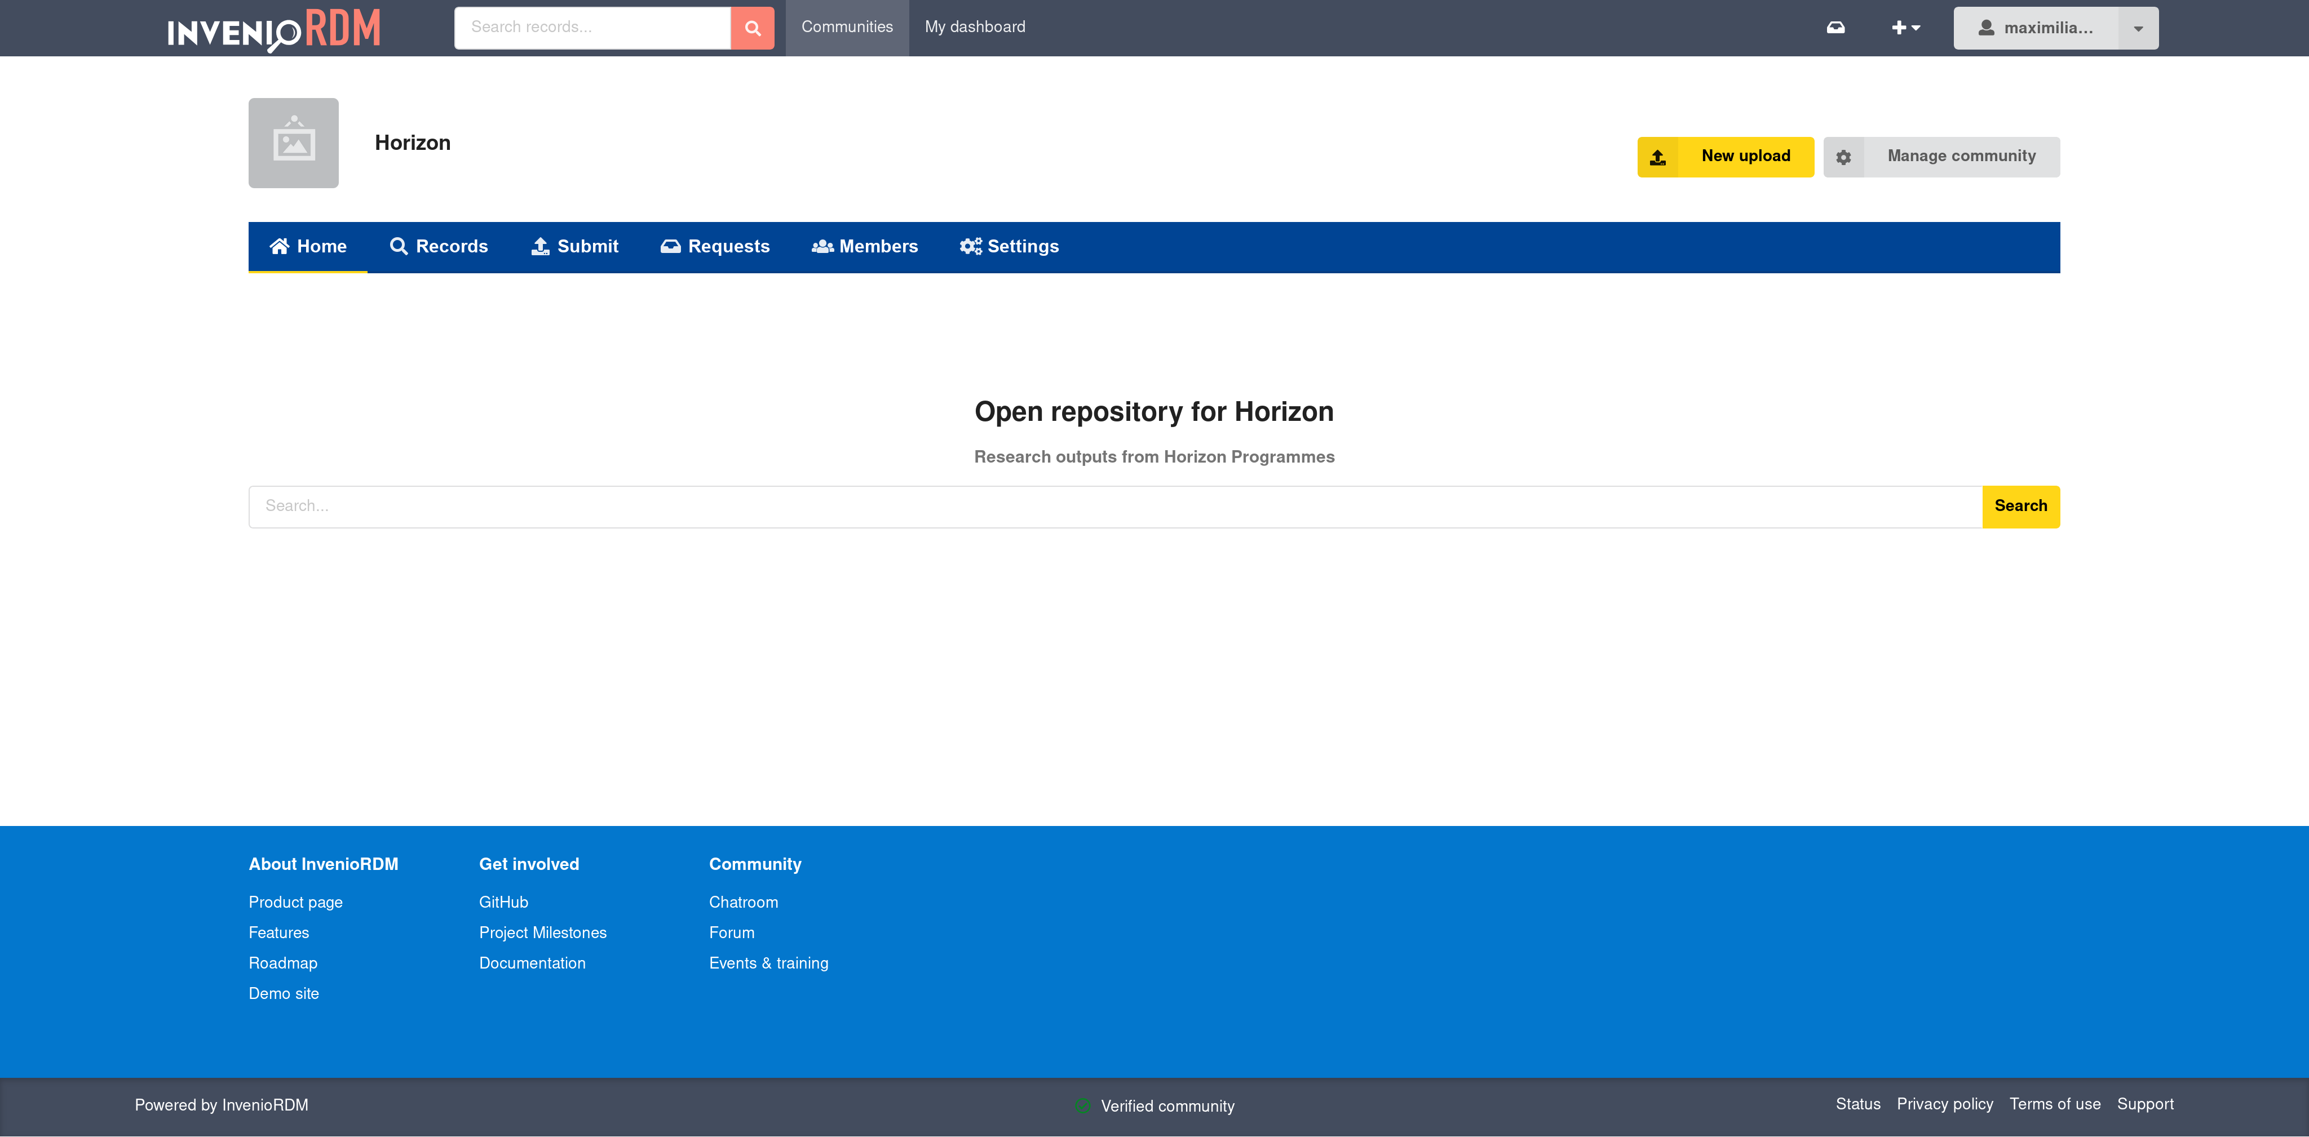Click the Horizon community title
Screen dimensions: 2309x1137
coord(412,143)
